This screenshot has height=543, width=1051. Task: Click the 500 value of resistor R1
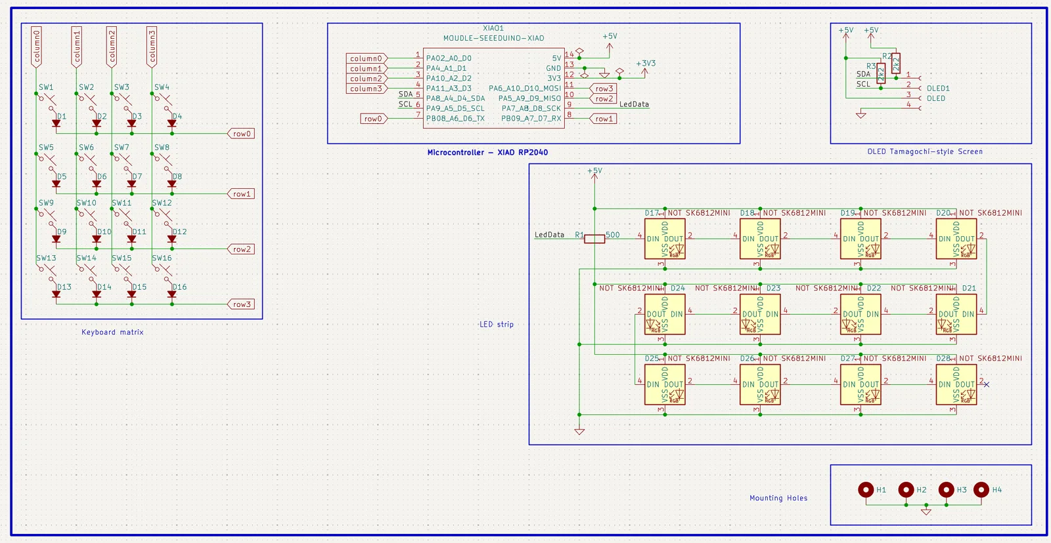(x=612, y=235)
